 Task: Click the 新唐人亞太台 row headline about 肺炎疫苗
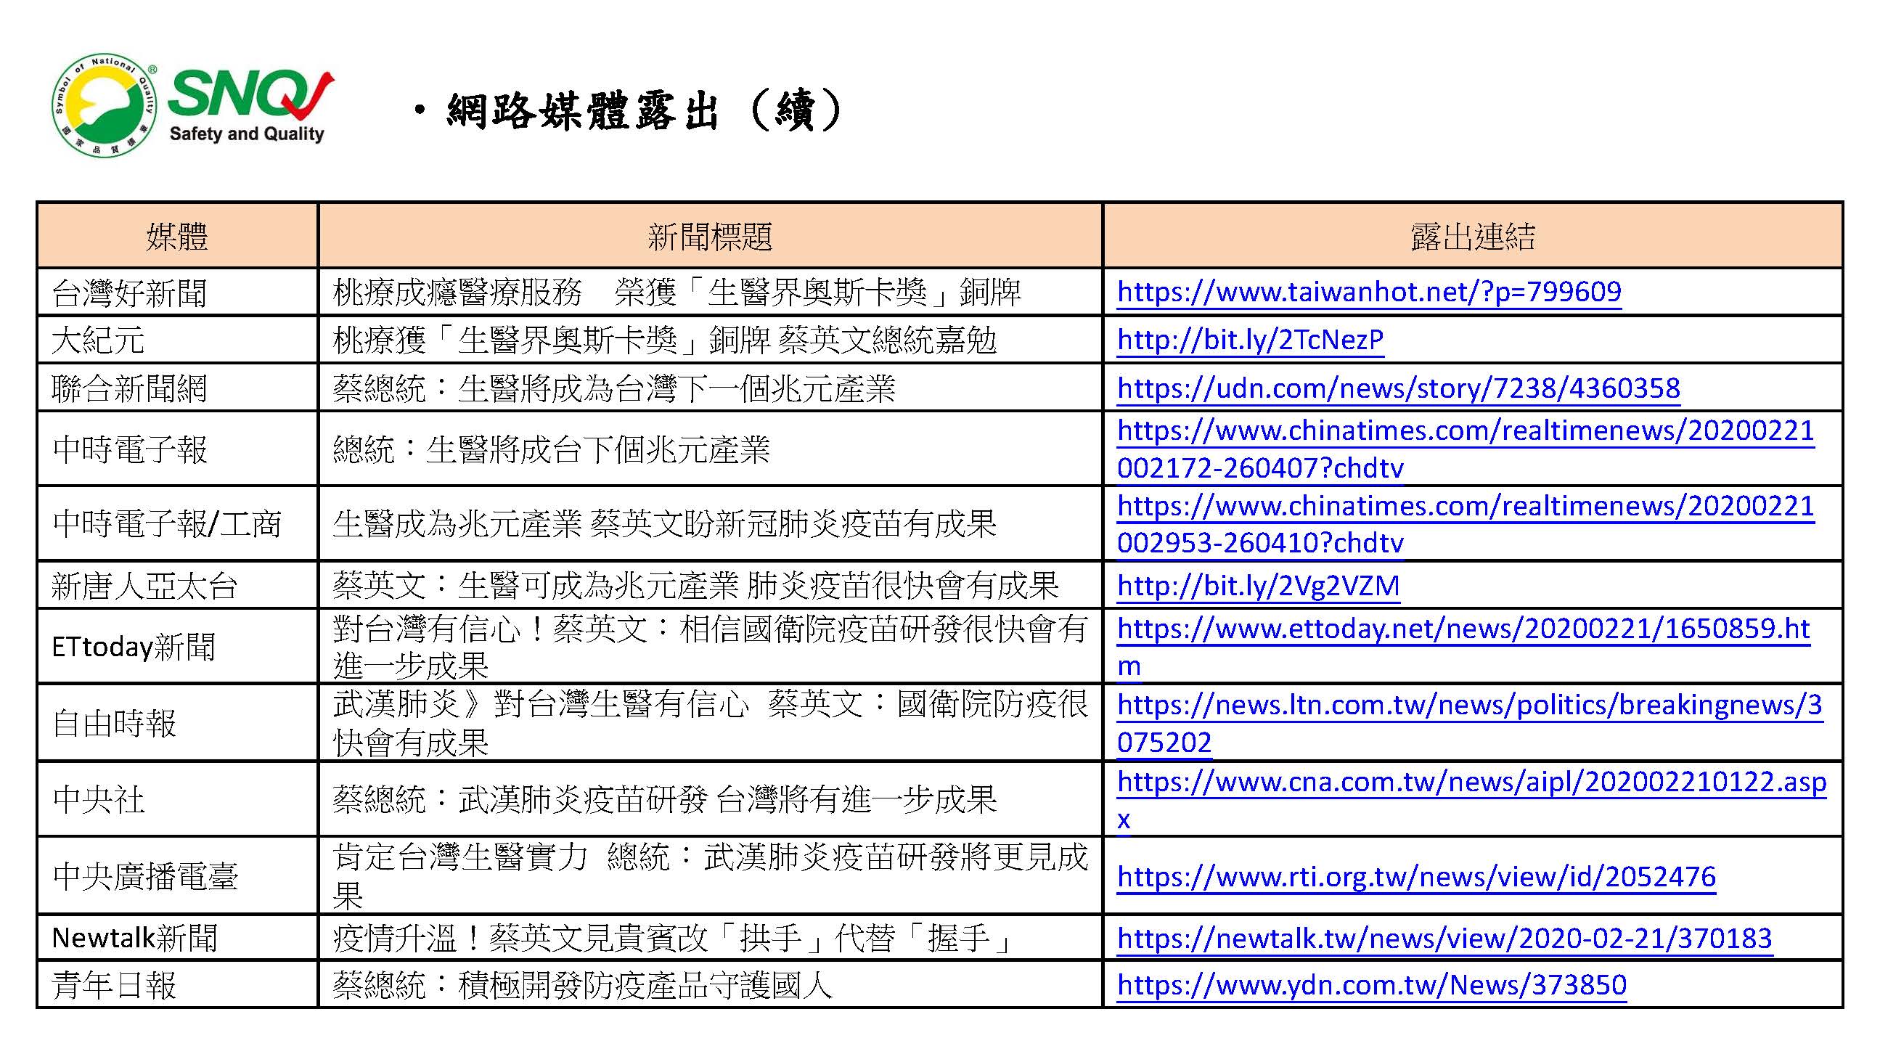click(x=695, y=585)
